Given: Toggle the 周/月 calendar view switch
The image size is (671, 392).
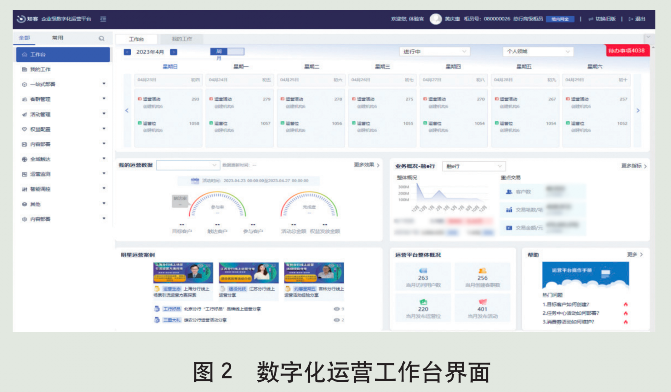Looking at the screenshot, I should point(227,52).
